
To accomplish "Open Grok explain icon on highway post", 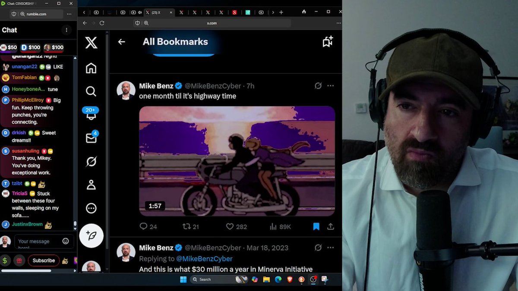I will (318, 86).
